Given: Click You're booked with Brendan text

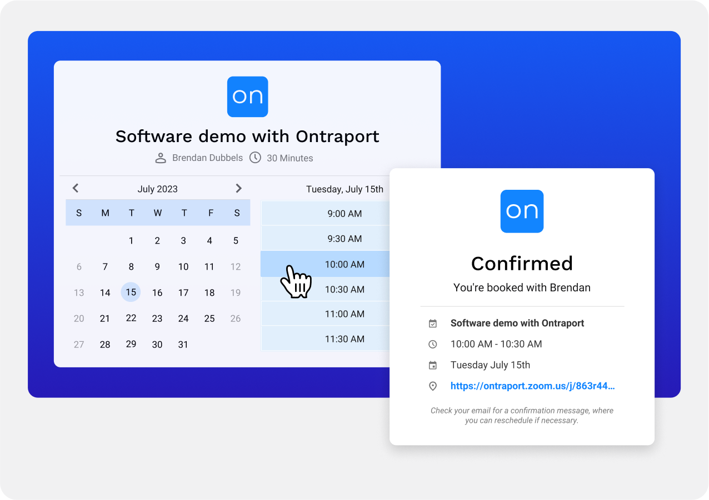Looking at the screenshot, I should click(522, 287).
